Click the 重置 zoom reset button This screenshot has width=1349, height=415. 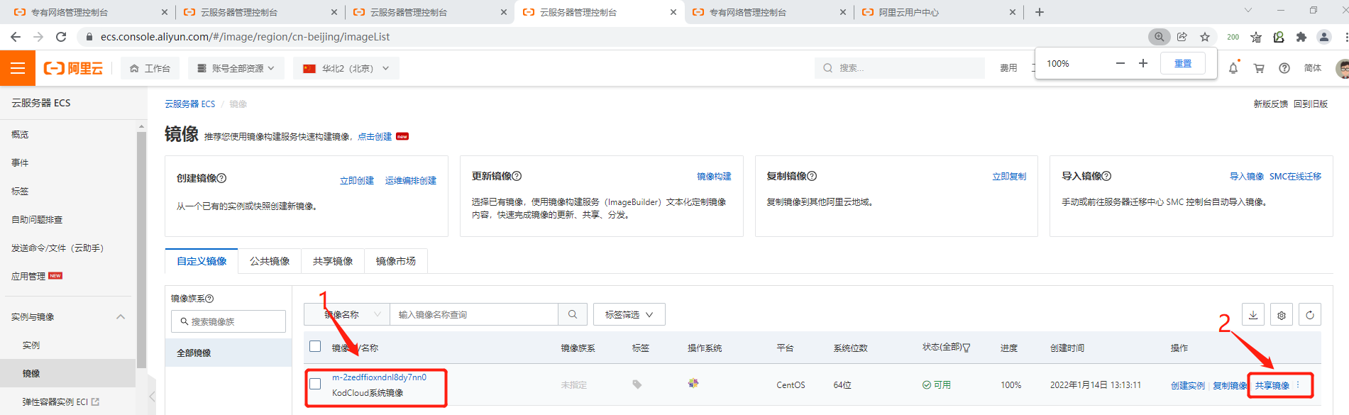[x=1183, y=63]
